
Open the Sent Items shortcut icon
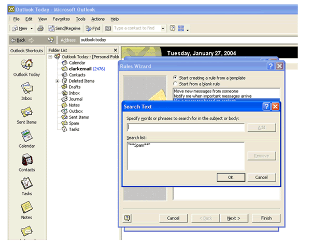coord(26,112)
